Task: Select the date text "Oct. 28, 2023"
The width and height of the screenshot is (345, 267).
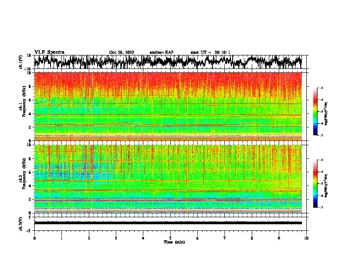Action: click(122, 52)
